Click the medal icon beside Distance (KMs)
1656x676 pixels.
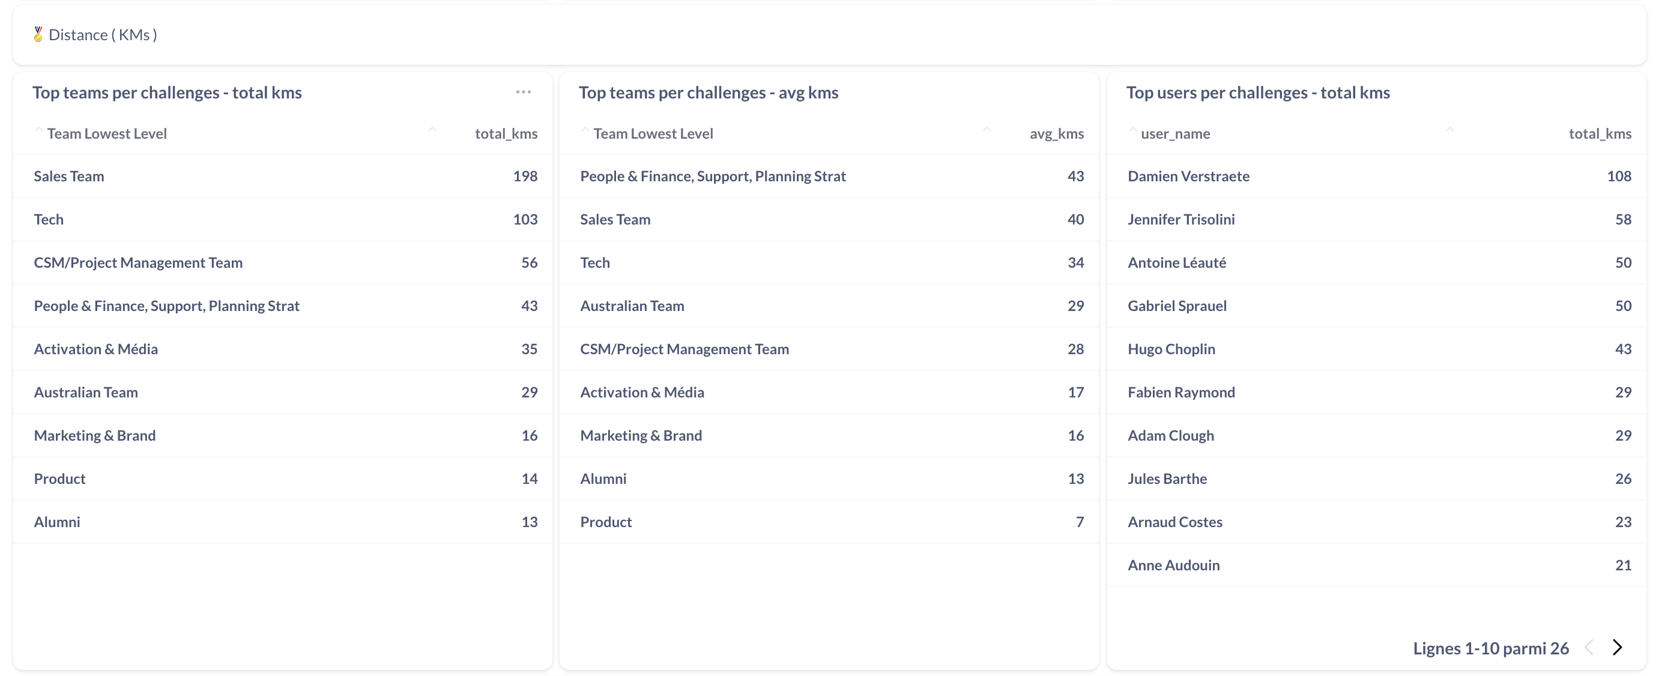point(38,34)
